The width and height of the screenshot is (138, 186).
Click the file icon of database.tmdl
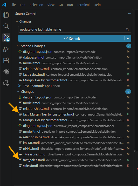click(20, 58)
